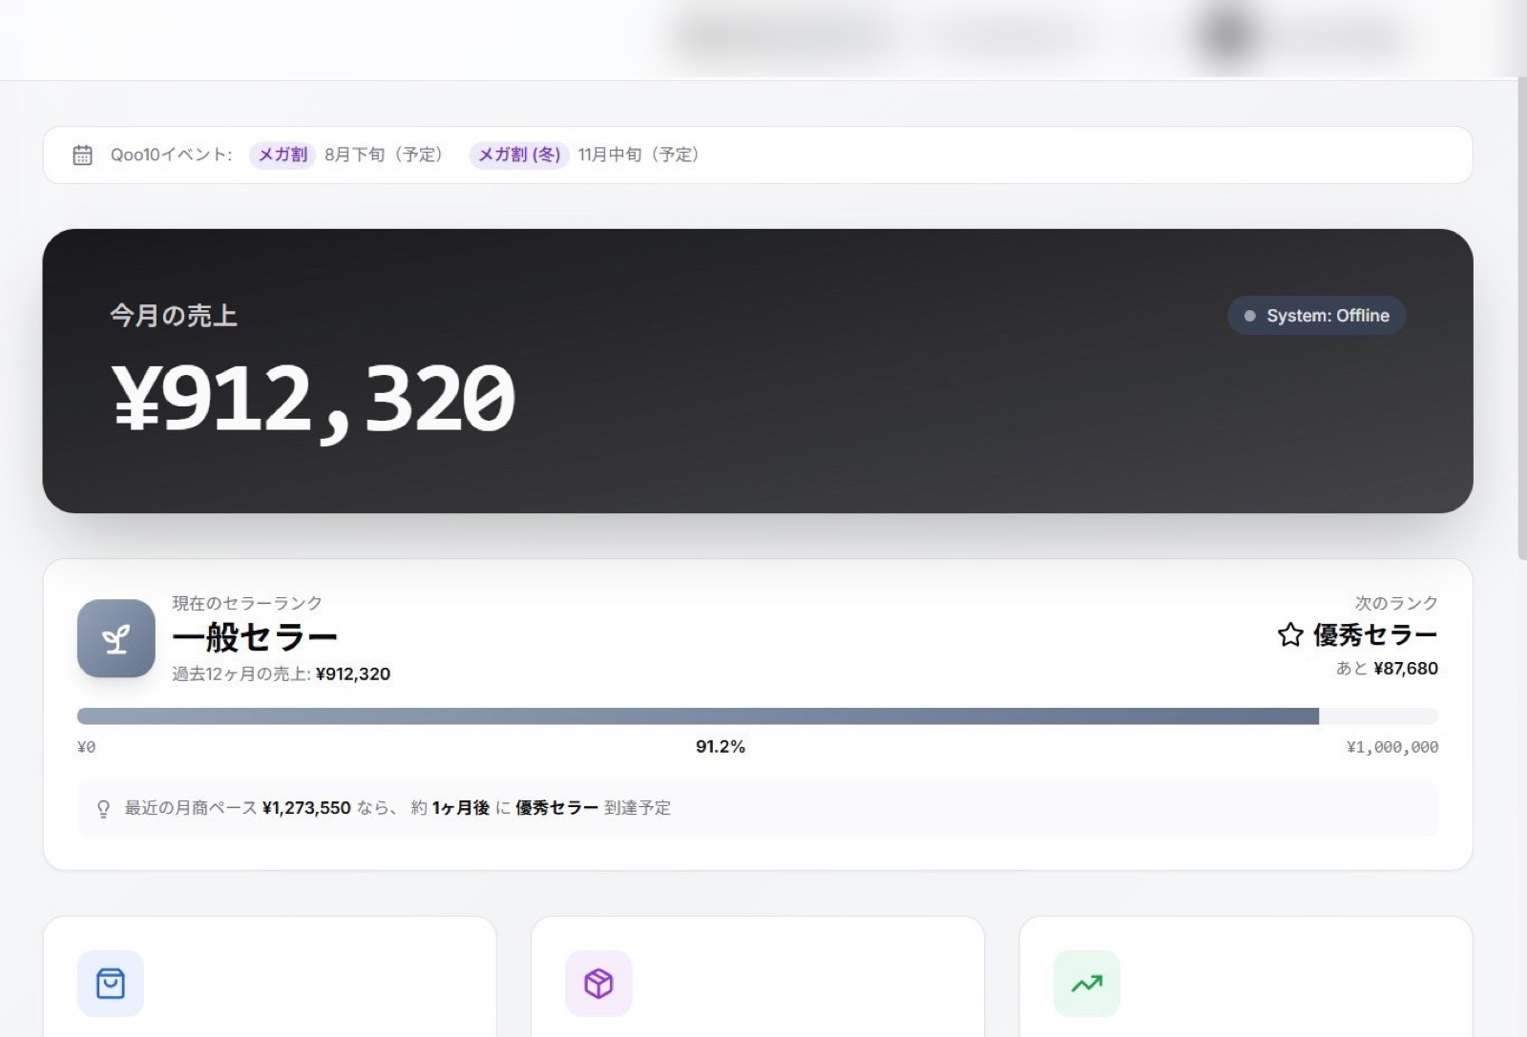Screen dimensions: 1527x1037
Task: Click the calendar icon beside Qoo10イベント
Action: tap(83, 155)
